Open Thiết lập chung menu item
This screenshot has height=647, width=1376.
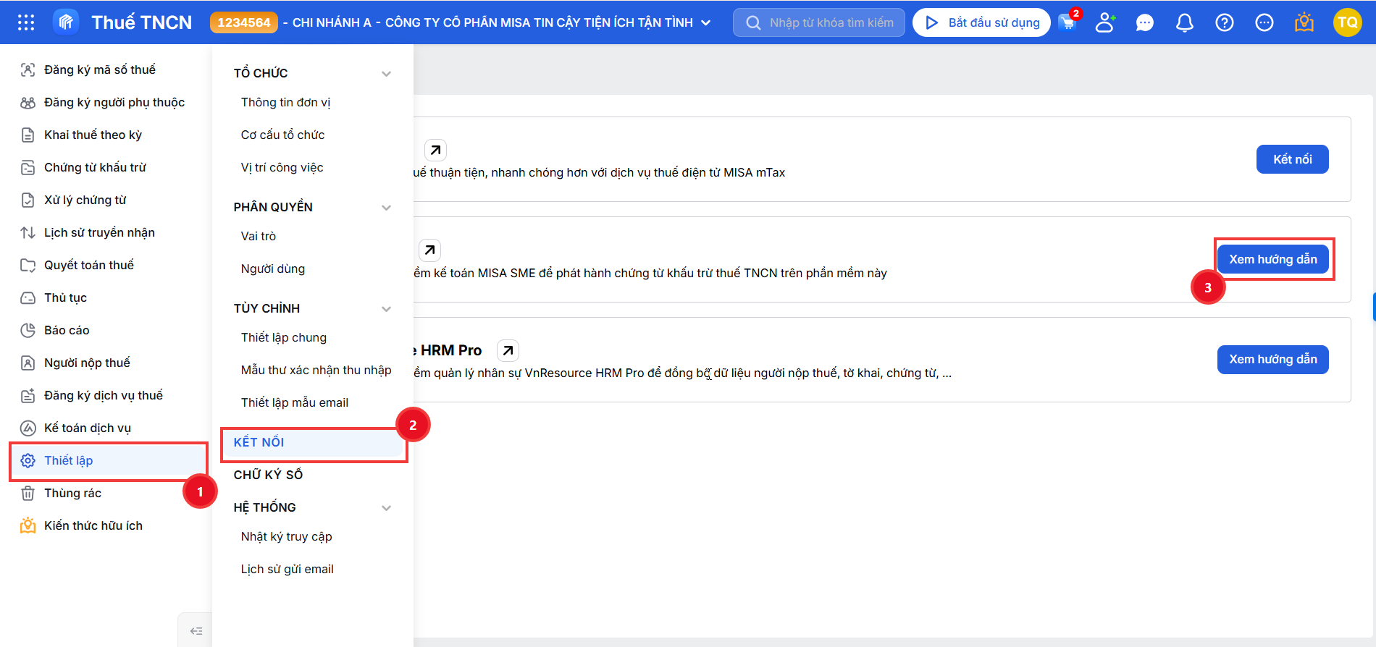[x=283, y=337]
